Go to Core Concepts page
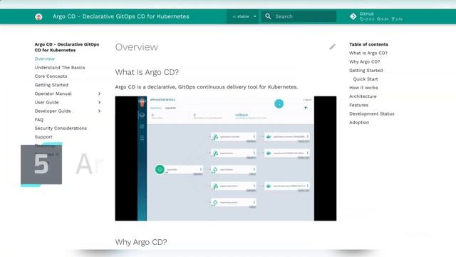The image size is (456, 257). pyautogui.click(x=51, y=76)
